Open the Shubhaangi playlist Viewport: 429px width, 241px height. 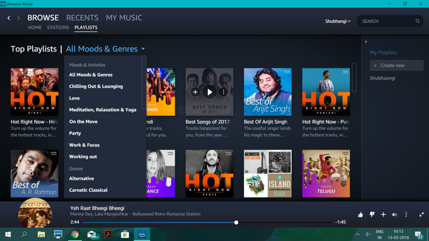coord(382,78)
